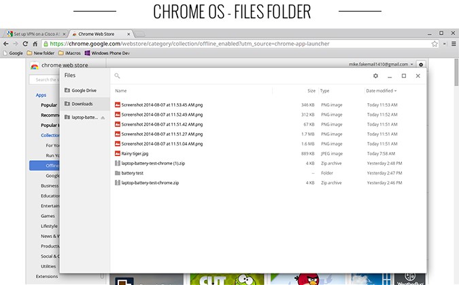Screen dimensions: 459x285
Task: Click the search magnifier in Files window
Action: (117, 76)
